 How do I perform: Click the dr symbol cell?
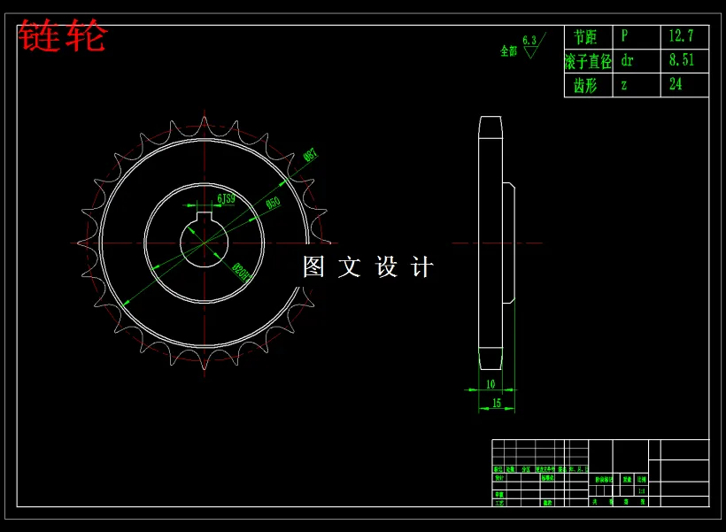pos(637,61)
